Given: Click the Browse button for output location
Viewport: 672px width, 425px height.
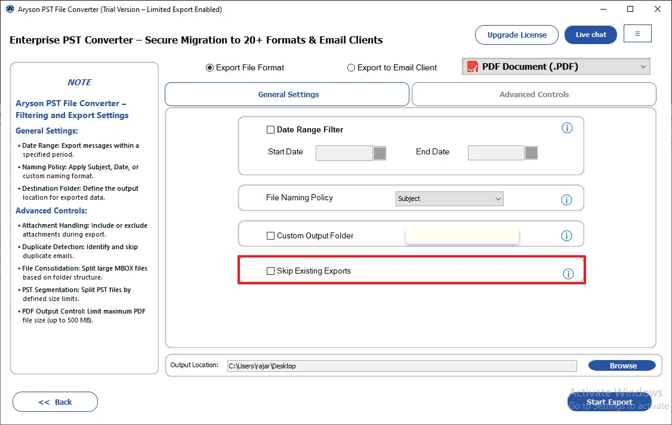Looking at the screenshot, I should point(622,365).
